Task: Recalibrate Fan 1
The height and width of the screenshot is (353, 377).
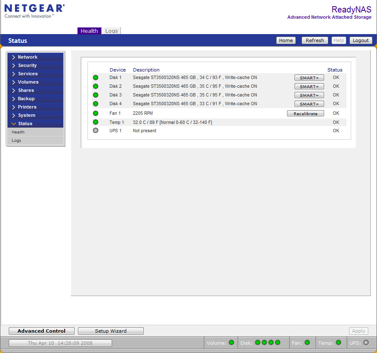Action: coord(305,114)
